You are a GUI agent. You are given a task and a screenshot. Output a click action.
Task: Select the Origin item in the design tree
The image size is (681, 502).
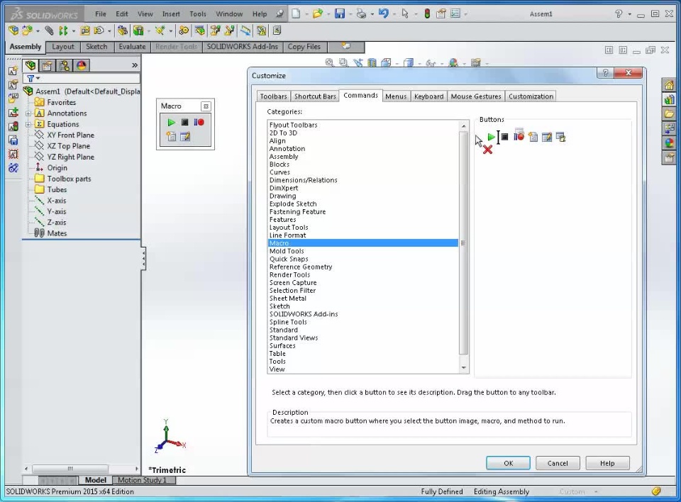point(51,167)
